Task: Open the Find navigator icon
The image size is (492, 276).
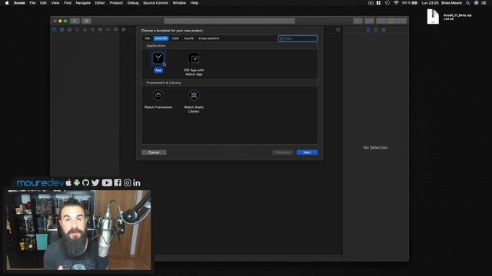Action: click(77, 30)
